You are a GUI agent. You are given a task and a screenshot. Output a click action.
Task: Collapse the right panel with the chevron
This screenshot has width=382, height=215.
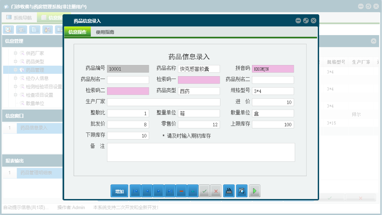coord(374,41)
